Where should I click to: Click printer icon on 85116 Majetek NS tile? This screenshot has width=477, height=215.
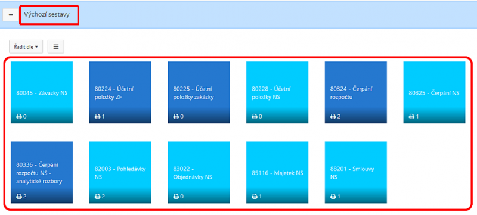[x=255, y=197]
